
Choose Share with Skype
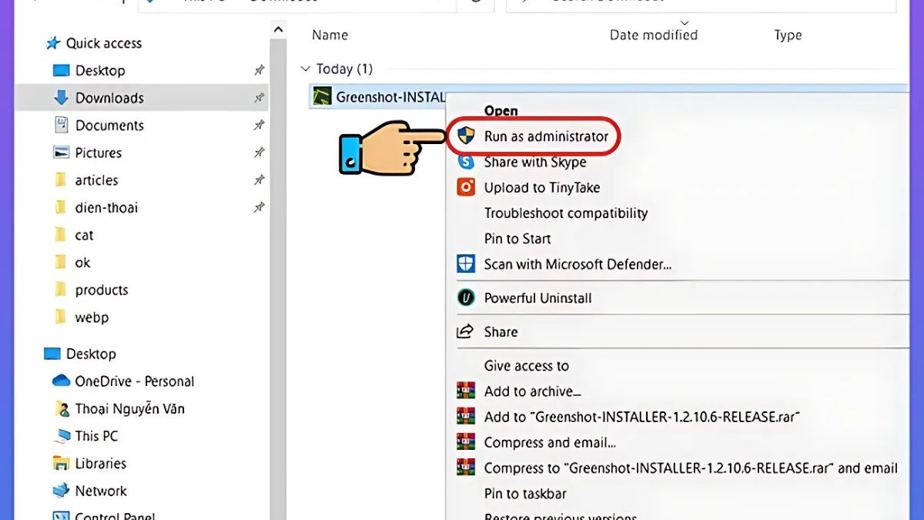click(535, 162)
